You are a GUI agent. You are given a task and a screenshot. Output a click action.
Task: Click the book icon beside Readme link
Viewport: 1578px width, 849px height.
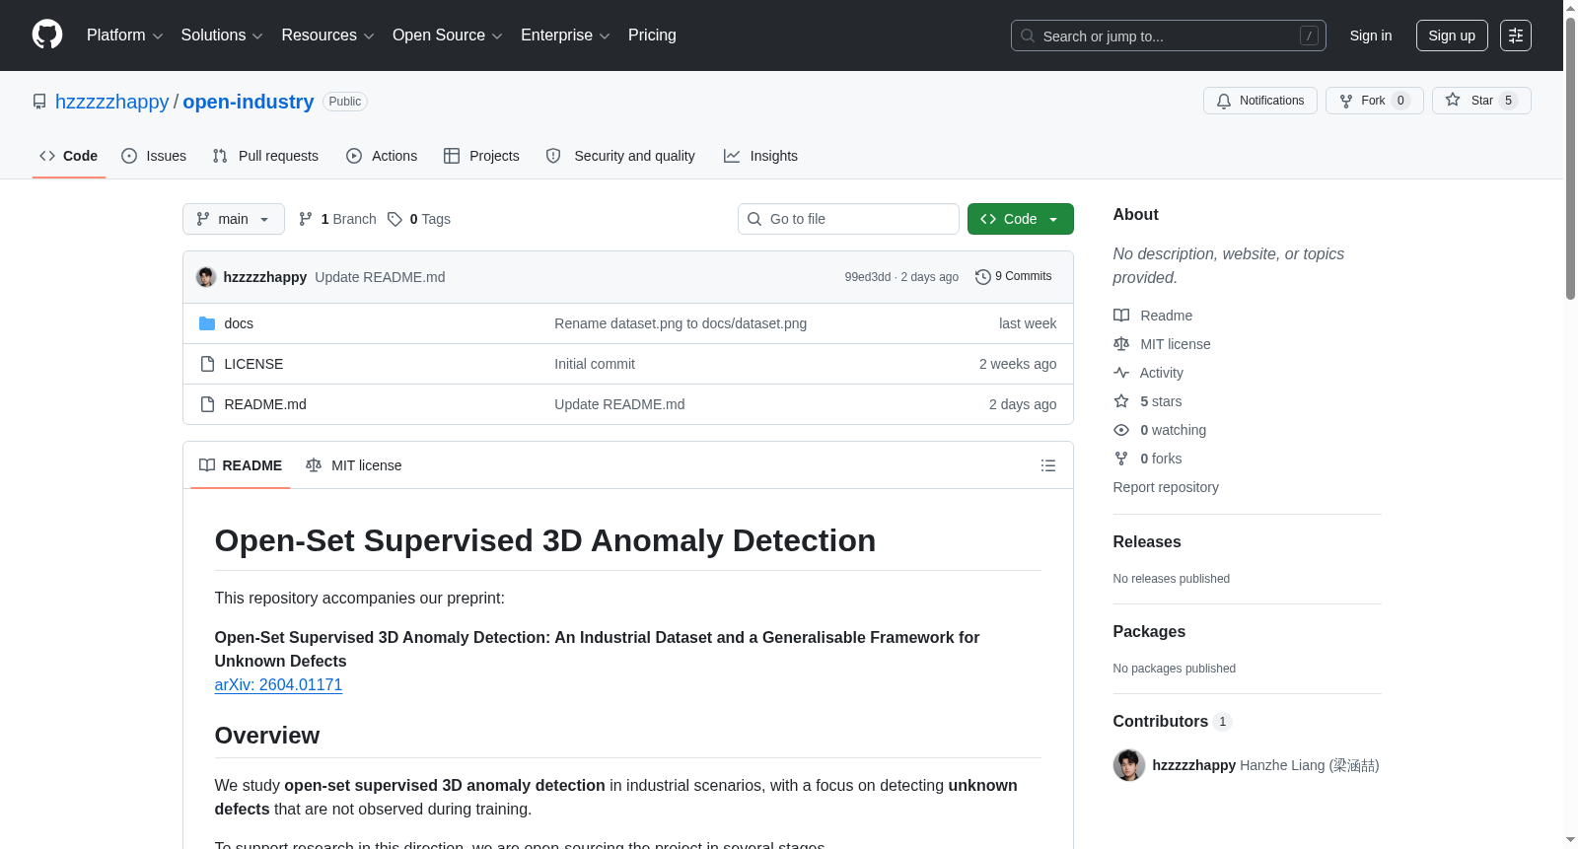coord(1121,316)
